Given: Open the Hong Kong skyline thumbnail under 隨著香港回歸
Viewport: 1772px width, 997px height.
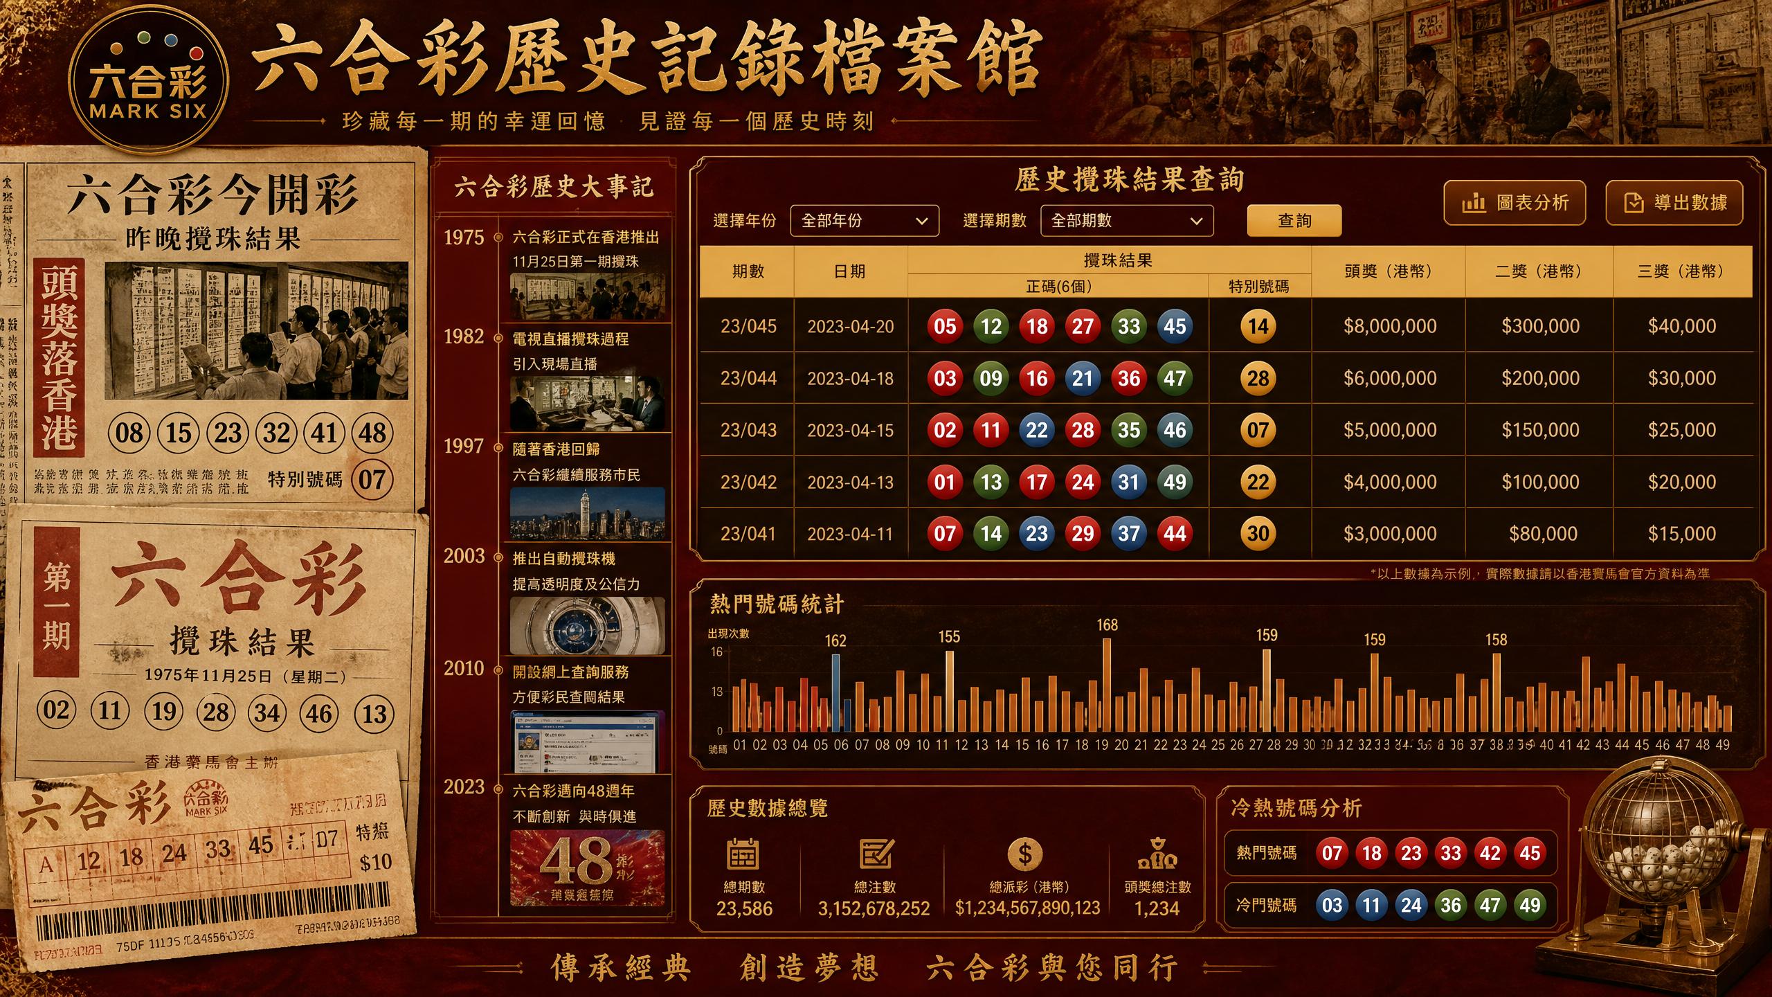Looking at the screenshot, I should 587,514.
